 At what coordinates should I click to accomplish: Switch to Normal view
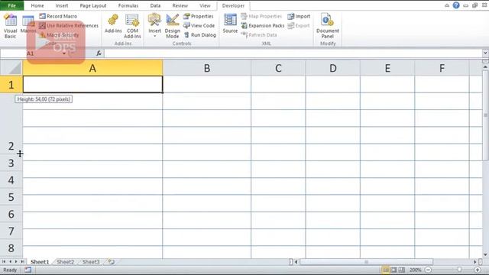pyautogui.click(x=385, y=270)
